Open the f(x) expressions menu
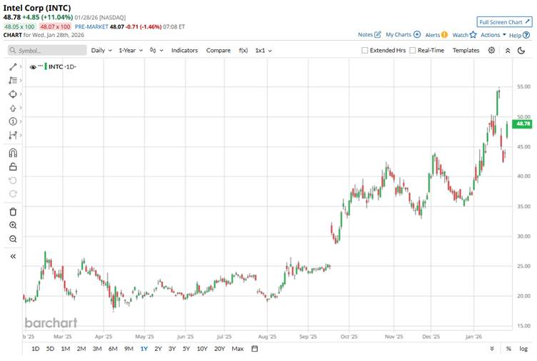537x361 pixels. point(244,51)
